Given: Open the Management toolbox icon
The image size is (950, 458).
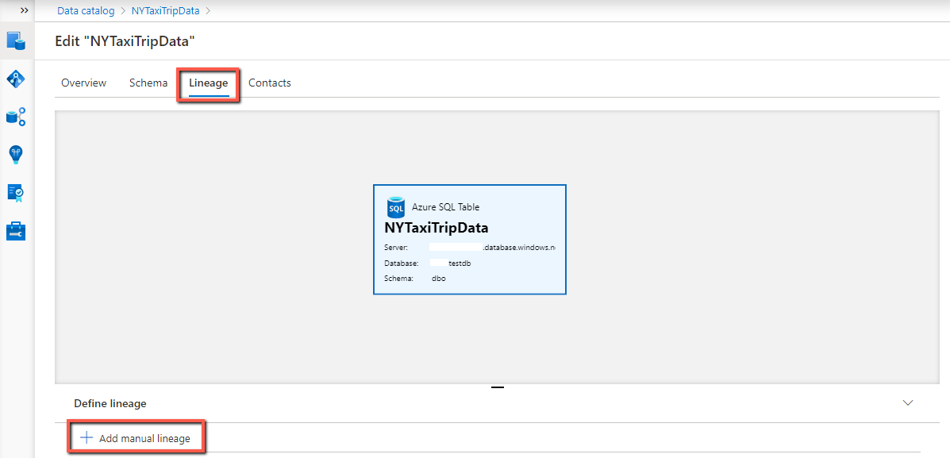Looking at the screenshot, I should pyautogui.click(x=15, y=231).
